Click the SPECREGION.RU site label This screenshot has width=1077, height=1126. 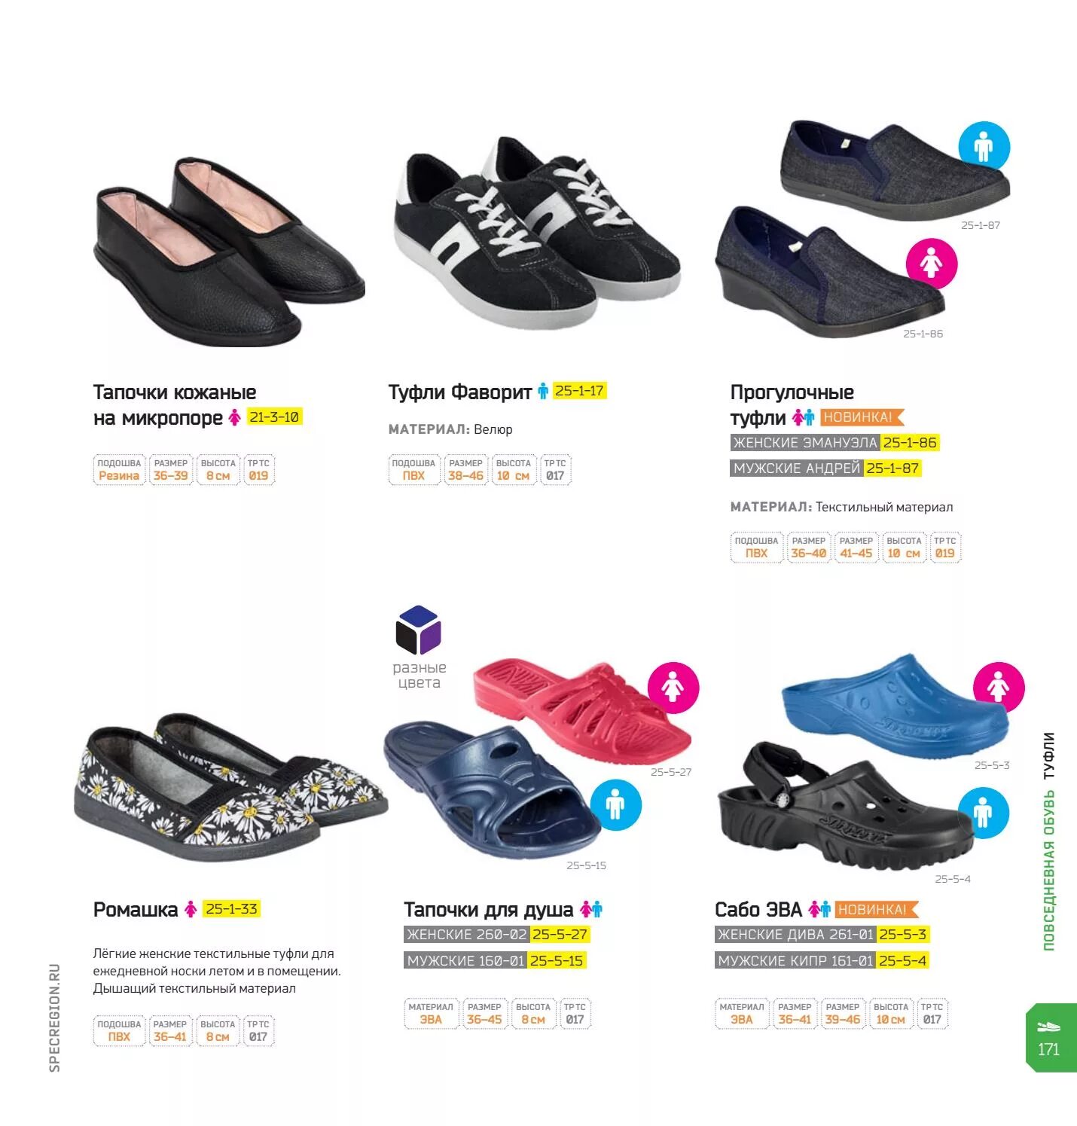point(54,1018)
